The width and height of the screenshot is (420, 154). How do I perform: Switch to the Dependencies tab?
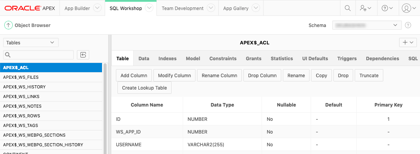383,58
